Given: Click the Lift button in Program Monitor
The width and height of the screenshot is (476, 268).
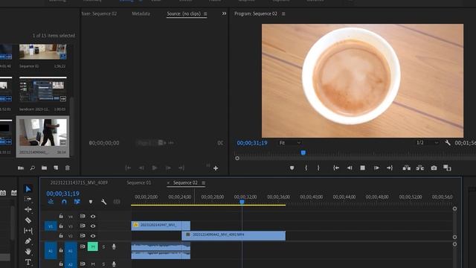Looking at the screenshot, I should pyautogui.click(x=407, y=167).
